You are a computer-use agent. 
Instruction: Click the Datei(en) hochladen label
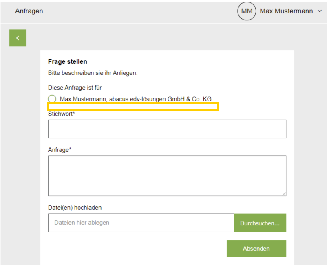[x=75, y=208]
